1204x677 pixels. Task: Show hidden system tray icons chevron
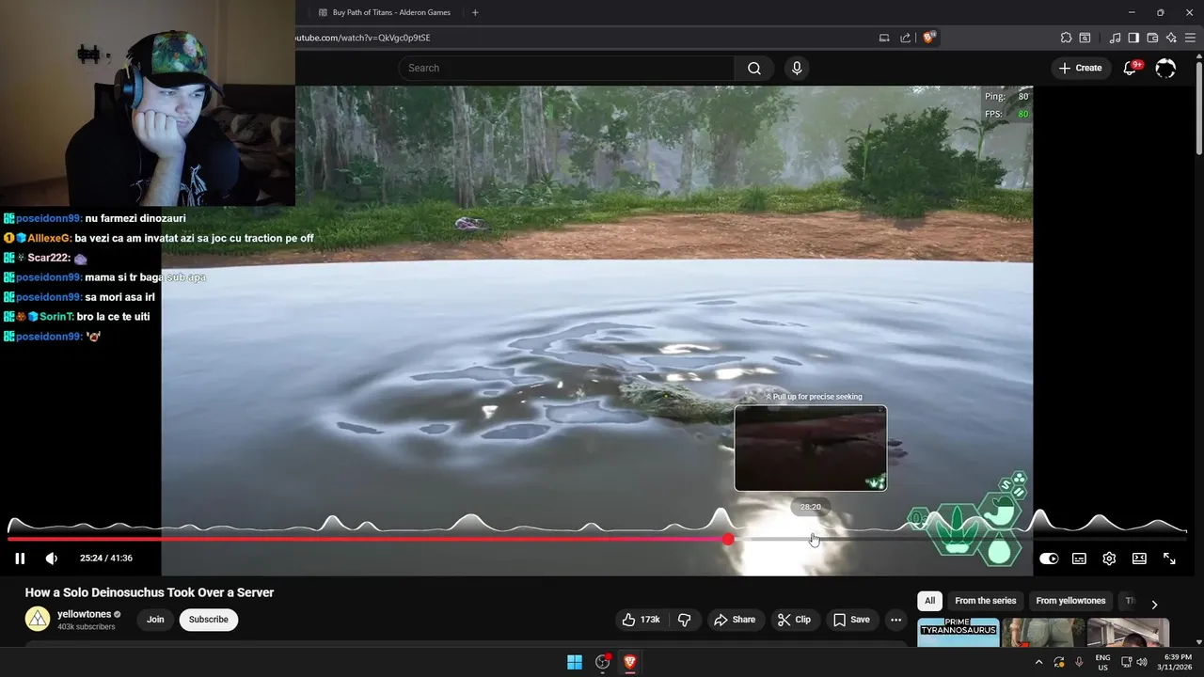[1039, 662]
